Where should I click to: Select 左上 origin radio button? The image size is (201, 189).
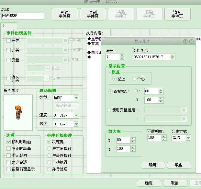[x=114, y=79]
